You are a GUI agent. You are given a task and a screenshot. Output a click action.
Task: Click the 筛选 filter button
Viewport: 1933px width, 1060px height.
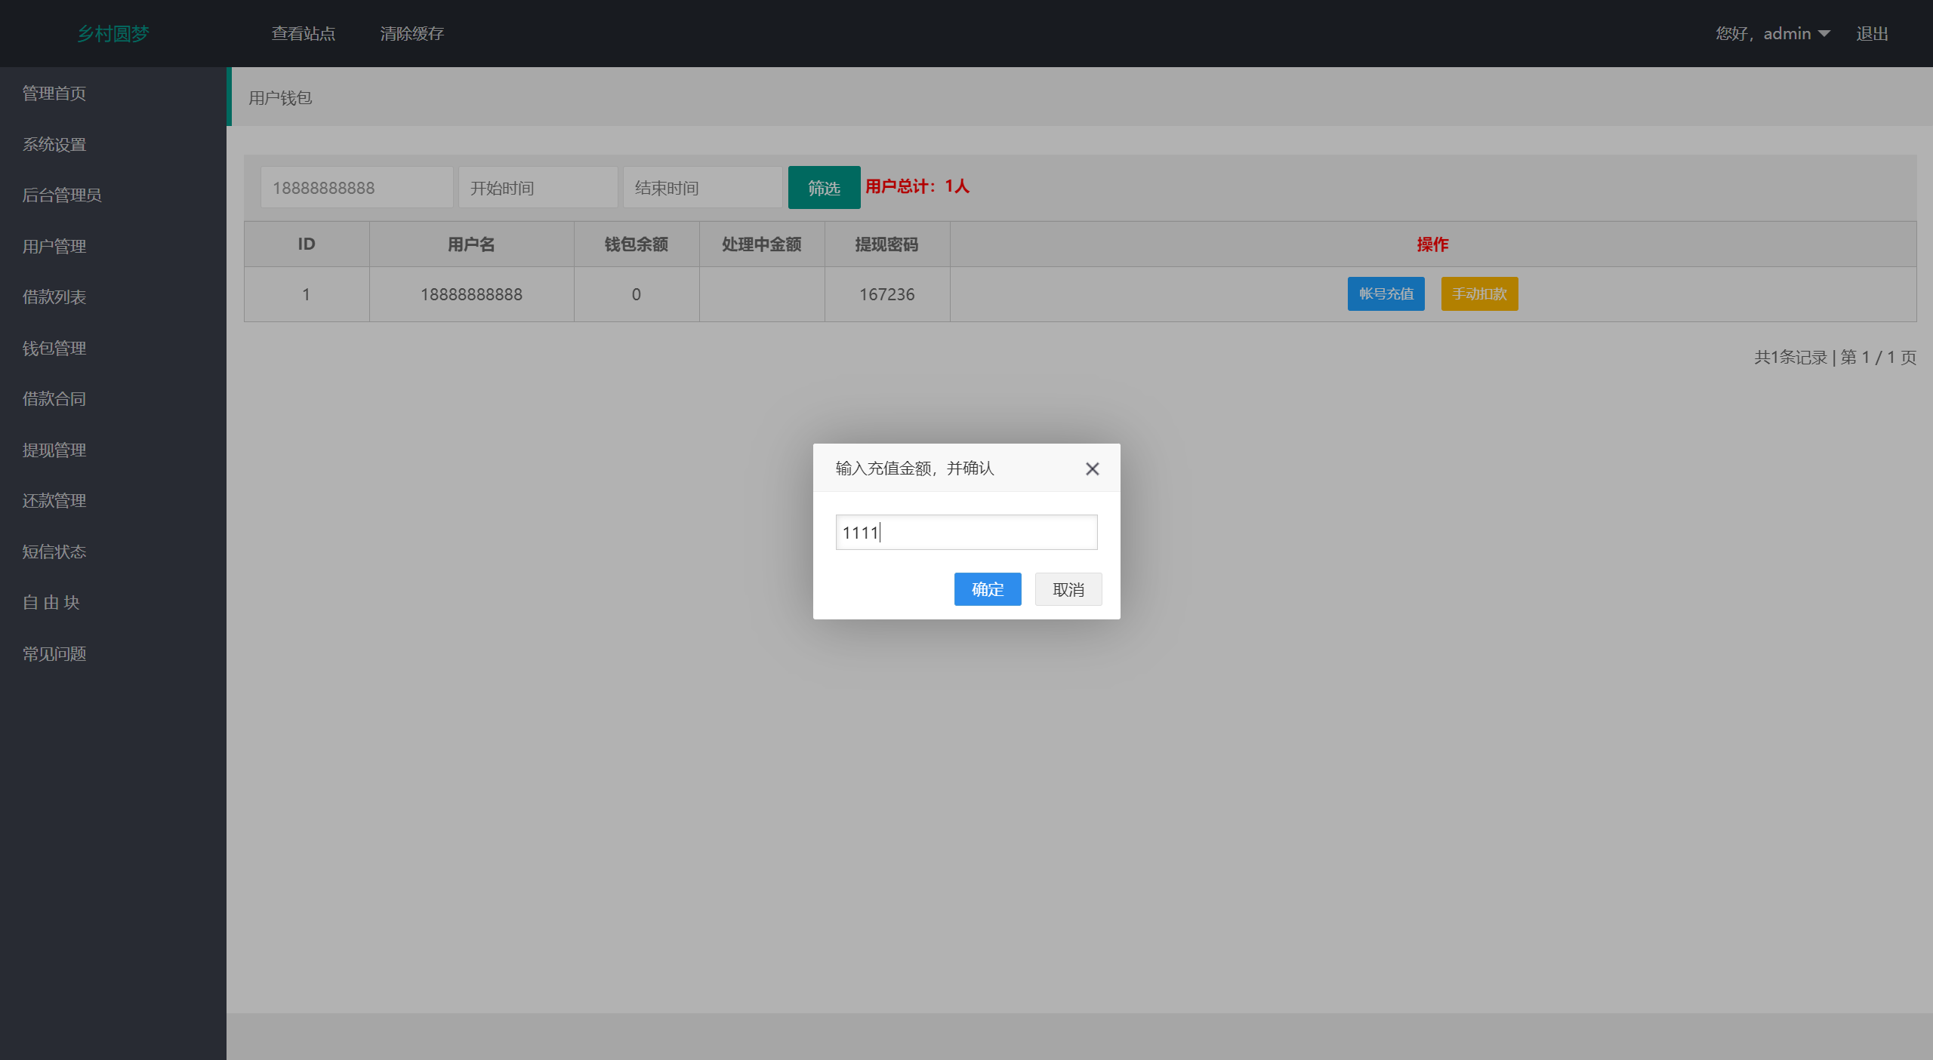coord(824,188)
